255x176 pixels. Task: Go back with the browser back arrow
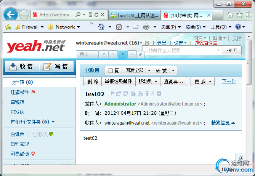point(11,14)
